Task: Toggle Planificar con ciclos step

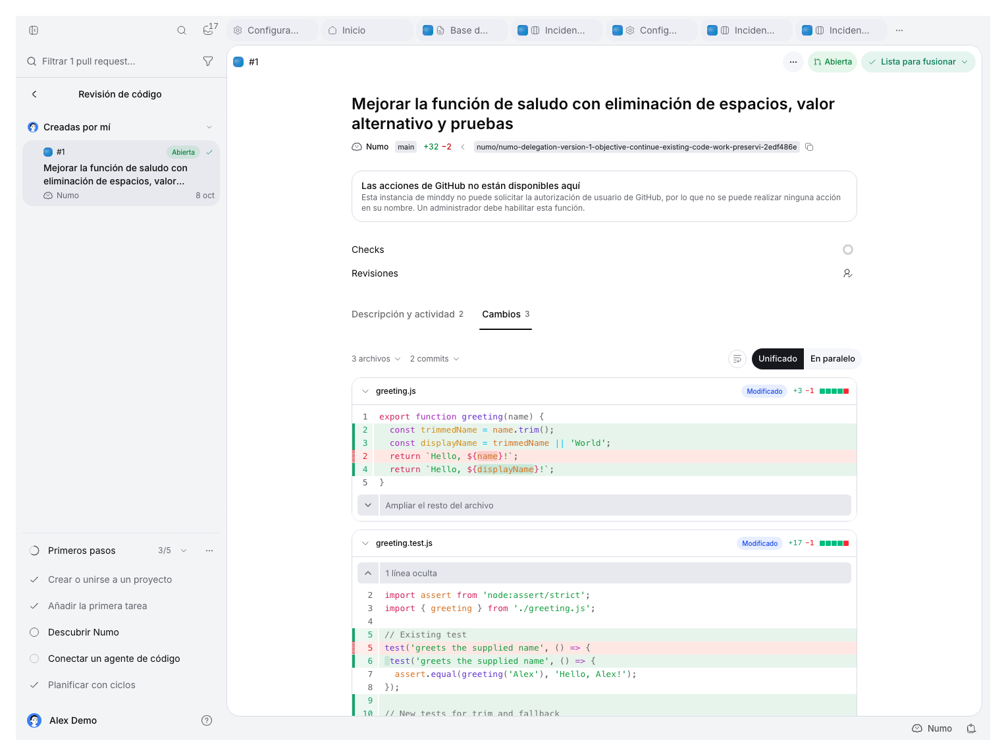Action: coord(34,685)
